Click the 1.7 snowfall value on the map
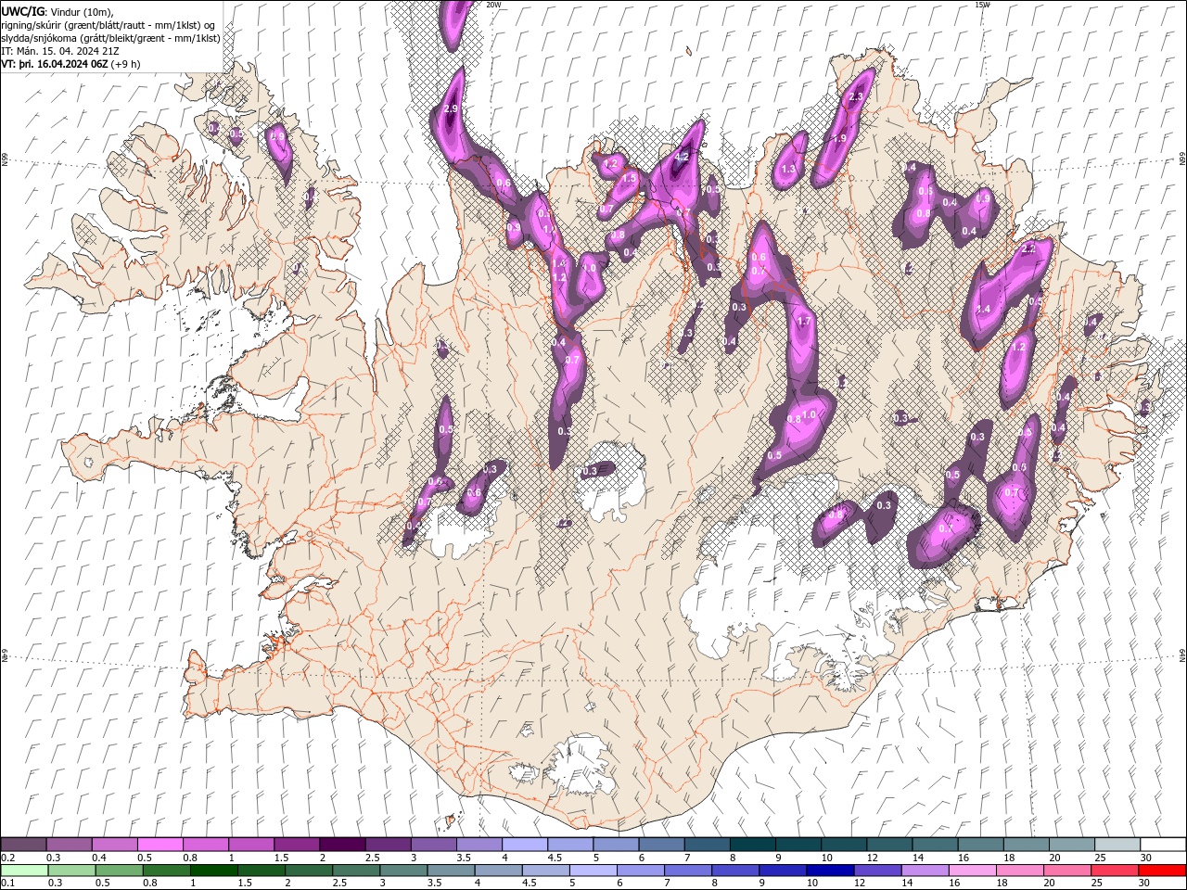This screenshot has width=1187, height=890. point(804,321)
